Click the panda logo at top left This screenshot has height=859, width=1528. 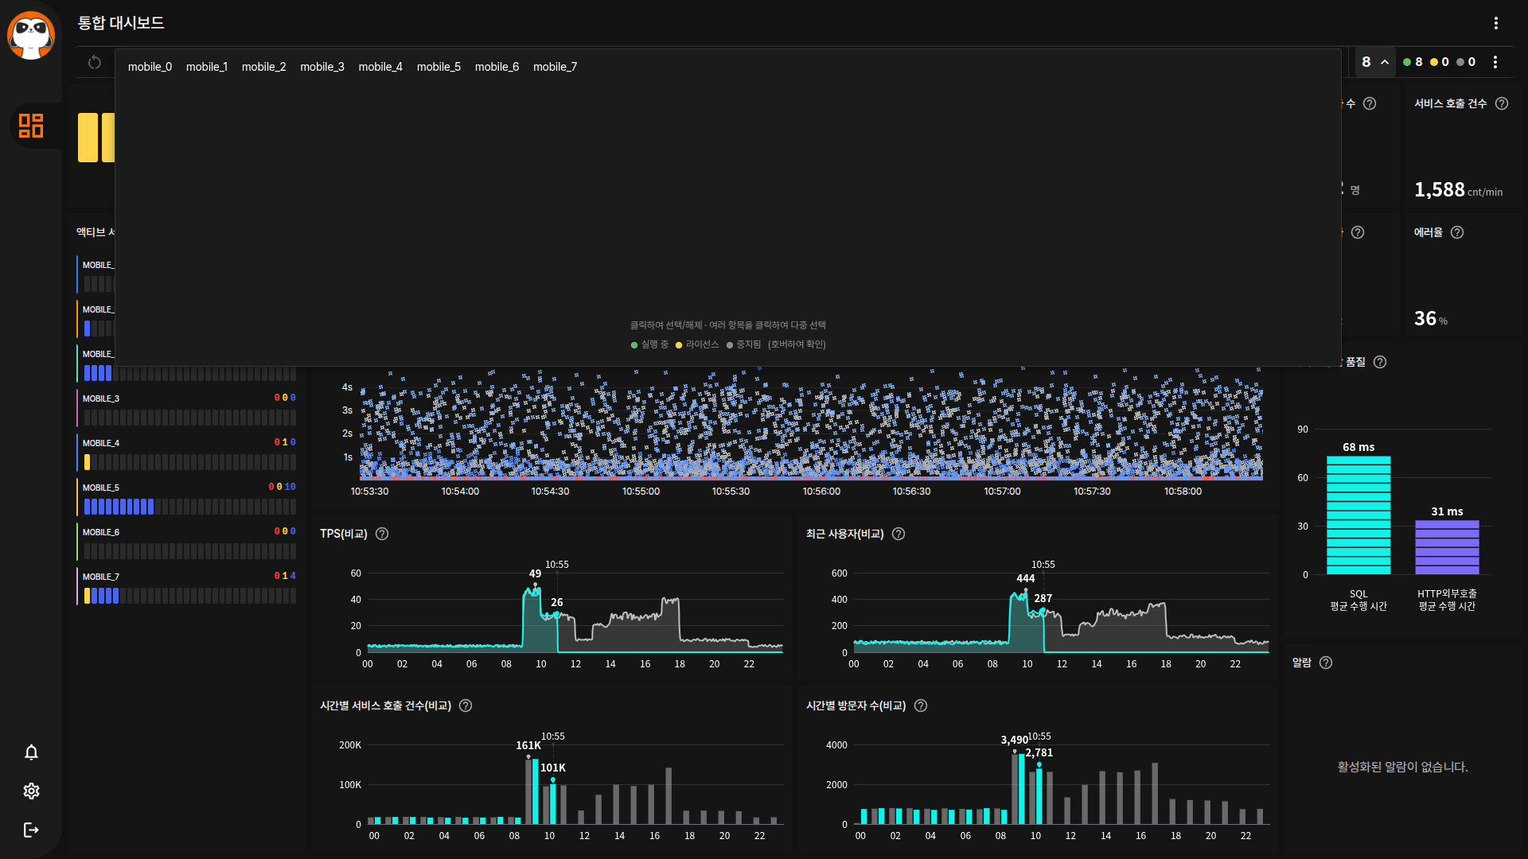click(x=31, y=34)
